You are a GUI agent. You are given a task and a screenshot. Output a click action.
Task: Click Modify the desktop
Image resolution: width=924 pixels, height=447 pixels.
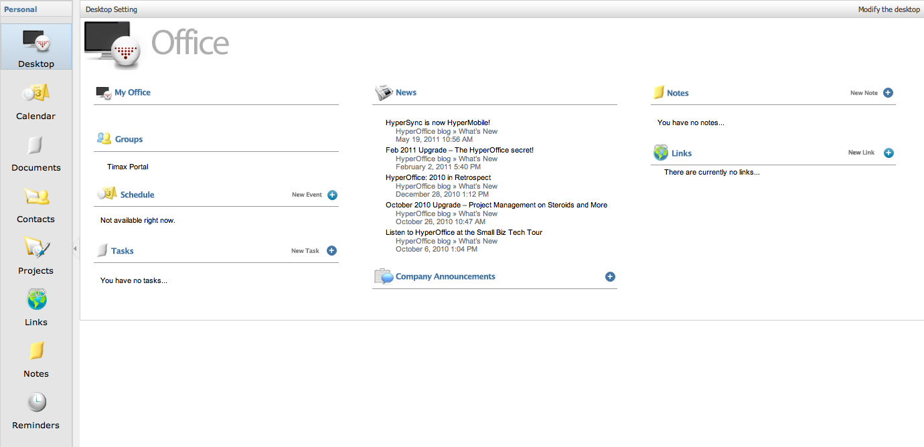pyautogui.click(x=889, y=9)
